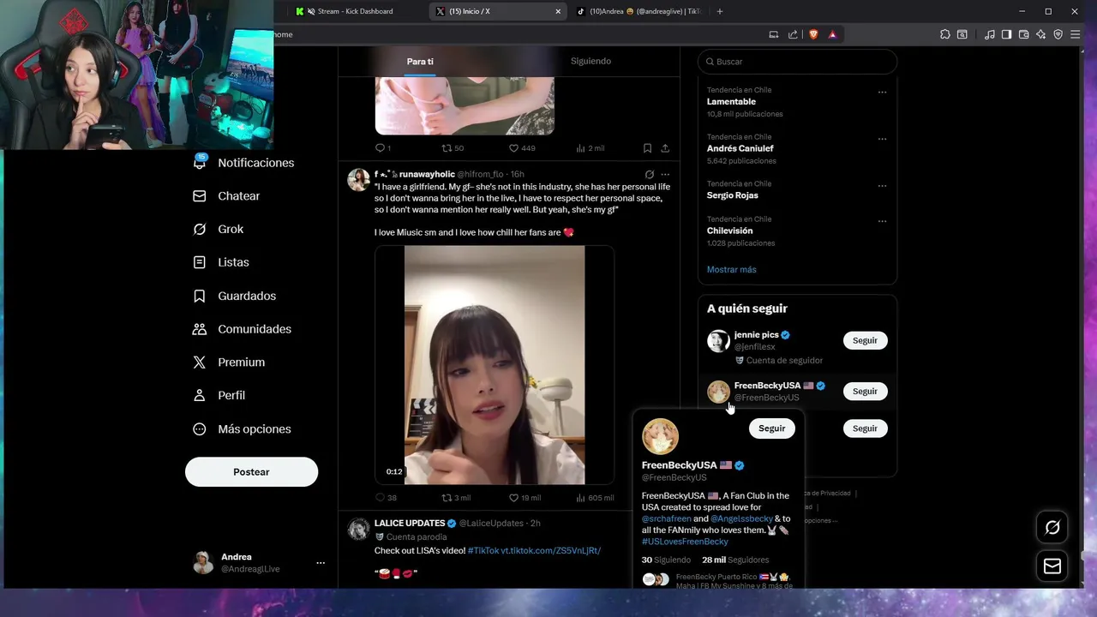Image resolution: width=1097 pixels, height=617 pixels.
Task: Open floating Grok button at bottom right
Action: pyautogui.click(x=1052, y=528)
